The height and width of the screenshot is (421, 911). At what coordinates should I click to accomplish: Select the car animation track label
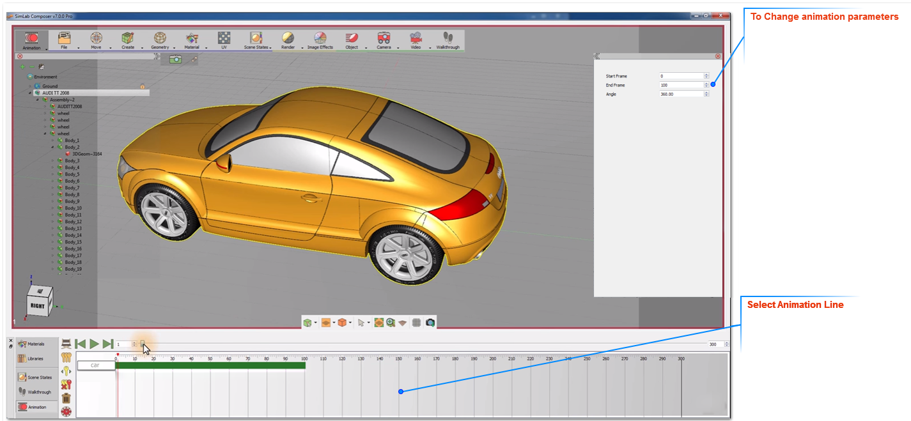pyautogui.click(x=95, y=365)
